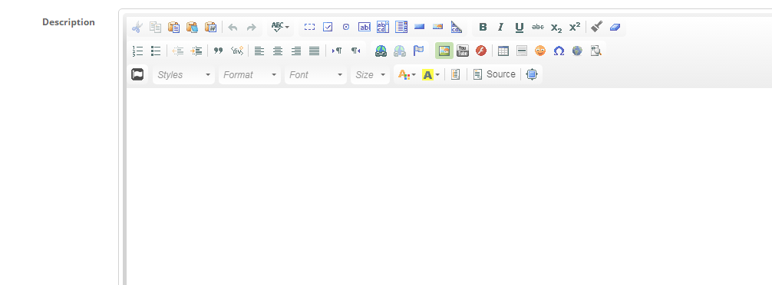
Task: Toggle italic formatting
Action: click(500, 27)
